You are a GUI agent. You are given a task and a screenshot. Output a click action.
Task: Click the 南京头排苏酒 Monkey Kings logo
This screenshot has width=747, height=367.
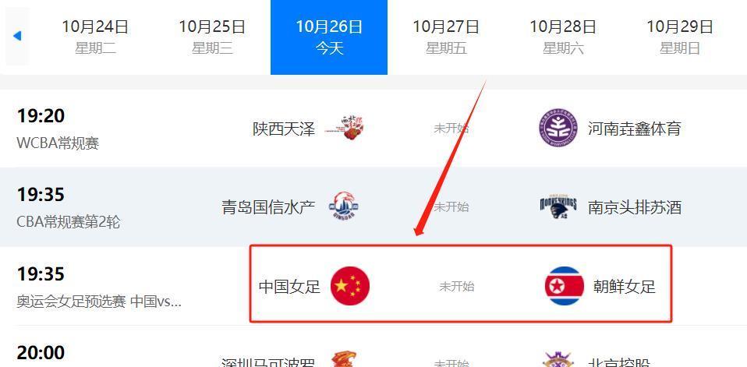click(558, 206)
